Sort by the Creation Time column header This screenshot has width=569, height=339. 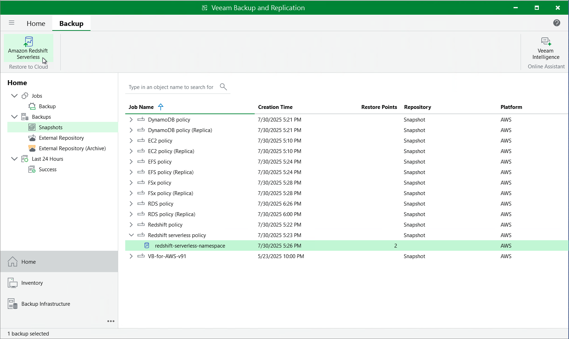[x=275, y=107]
